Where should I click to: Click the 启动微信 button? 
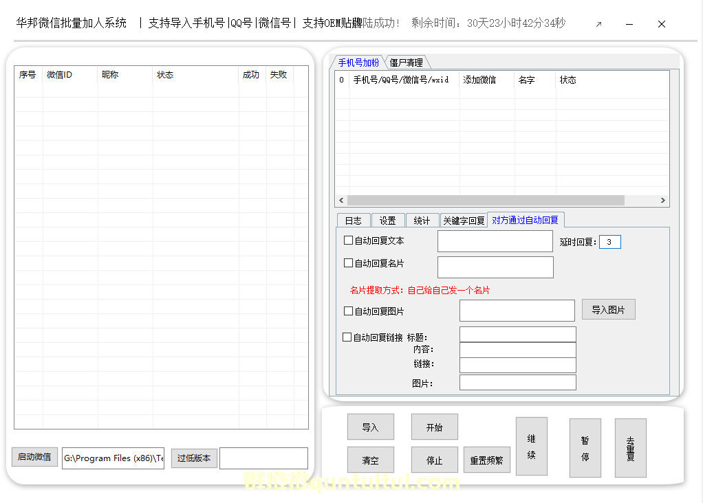tap(34, 457)
